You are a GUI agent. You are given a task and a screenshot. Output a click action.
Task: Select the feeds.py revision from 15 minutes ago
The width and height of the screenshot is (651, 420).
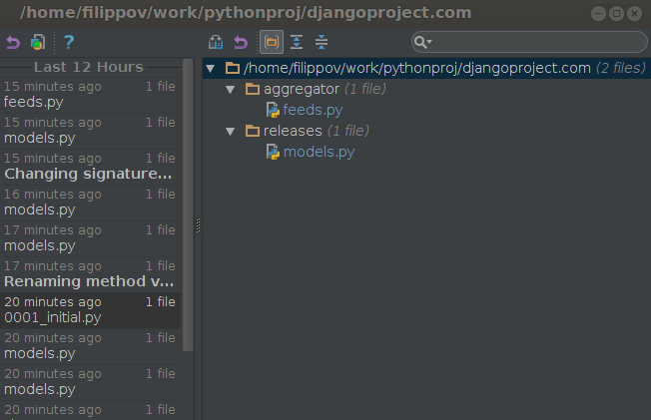(91, 95)
